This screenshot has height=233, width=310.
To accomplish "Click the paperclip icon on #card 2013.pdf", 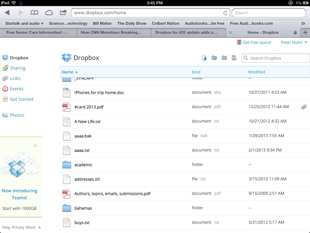I will pyautogui.click(x=304, y=107).
